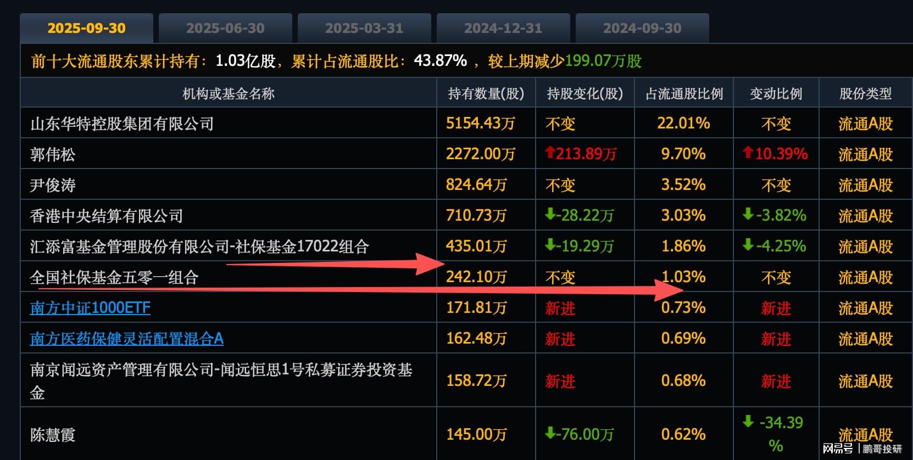Click the 持有数量(股) column header

(486, 94)
